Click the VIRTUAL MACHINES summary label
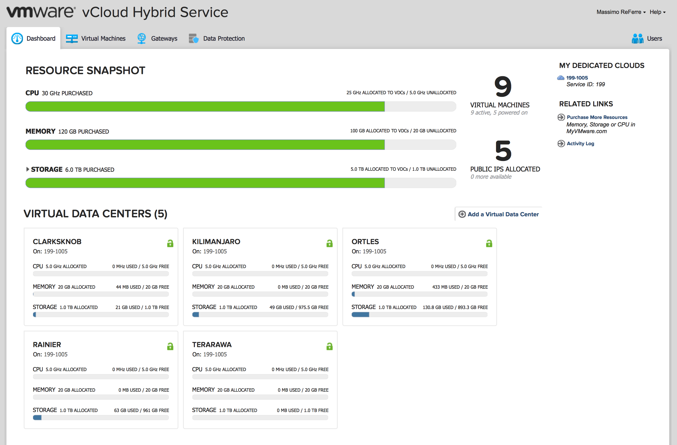 500,105
